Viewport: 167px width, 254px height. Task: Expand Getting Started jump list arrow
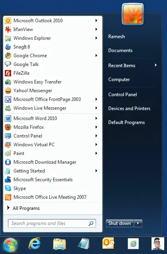coord(96,171)
